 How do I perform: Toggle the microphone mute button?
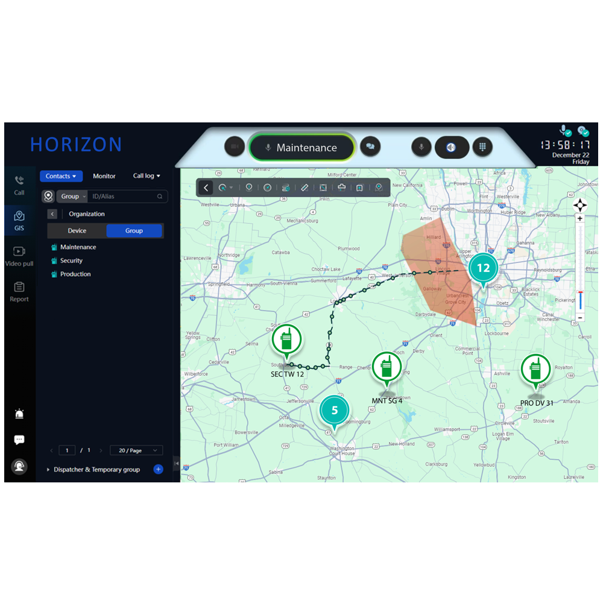[x=421, y=147]
